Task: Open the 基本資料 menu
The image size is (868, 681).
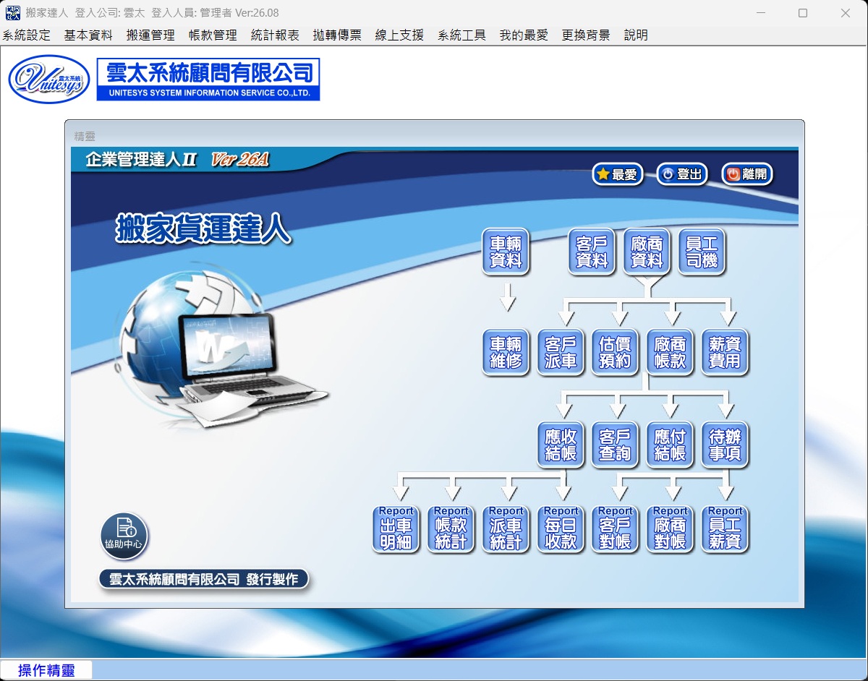Action: point(88,35)
